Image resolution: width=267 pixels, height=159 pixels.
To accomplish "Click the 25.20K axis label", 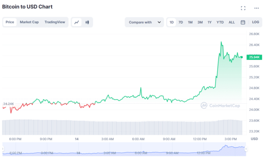I will coord(254,77).
